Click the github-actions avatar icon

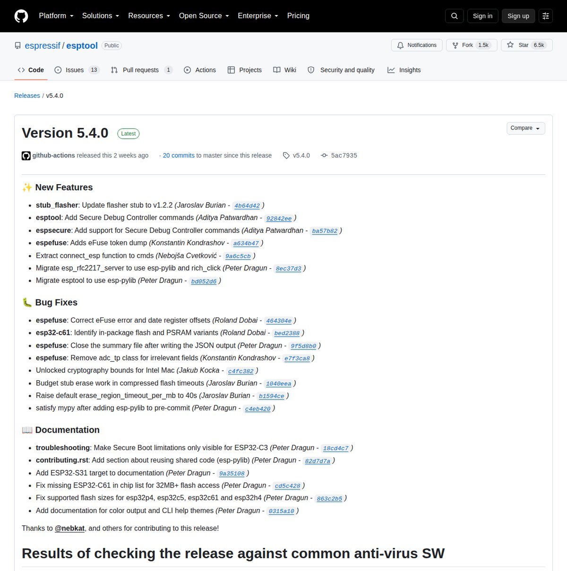coord(26,155)
